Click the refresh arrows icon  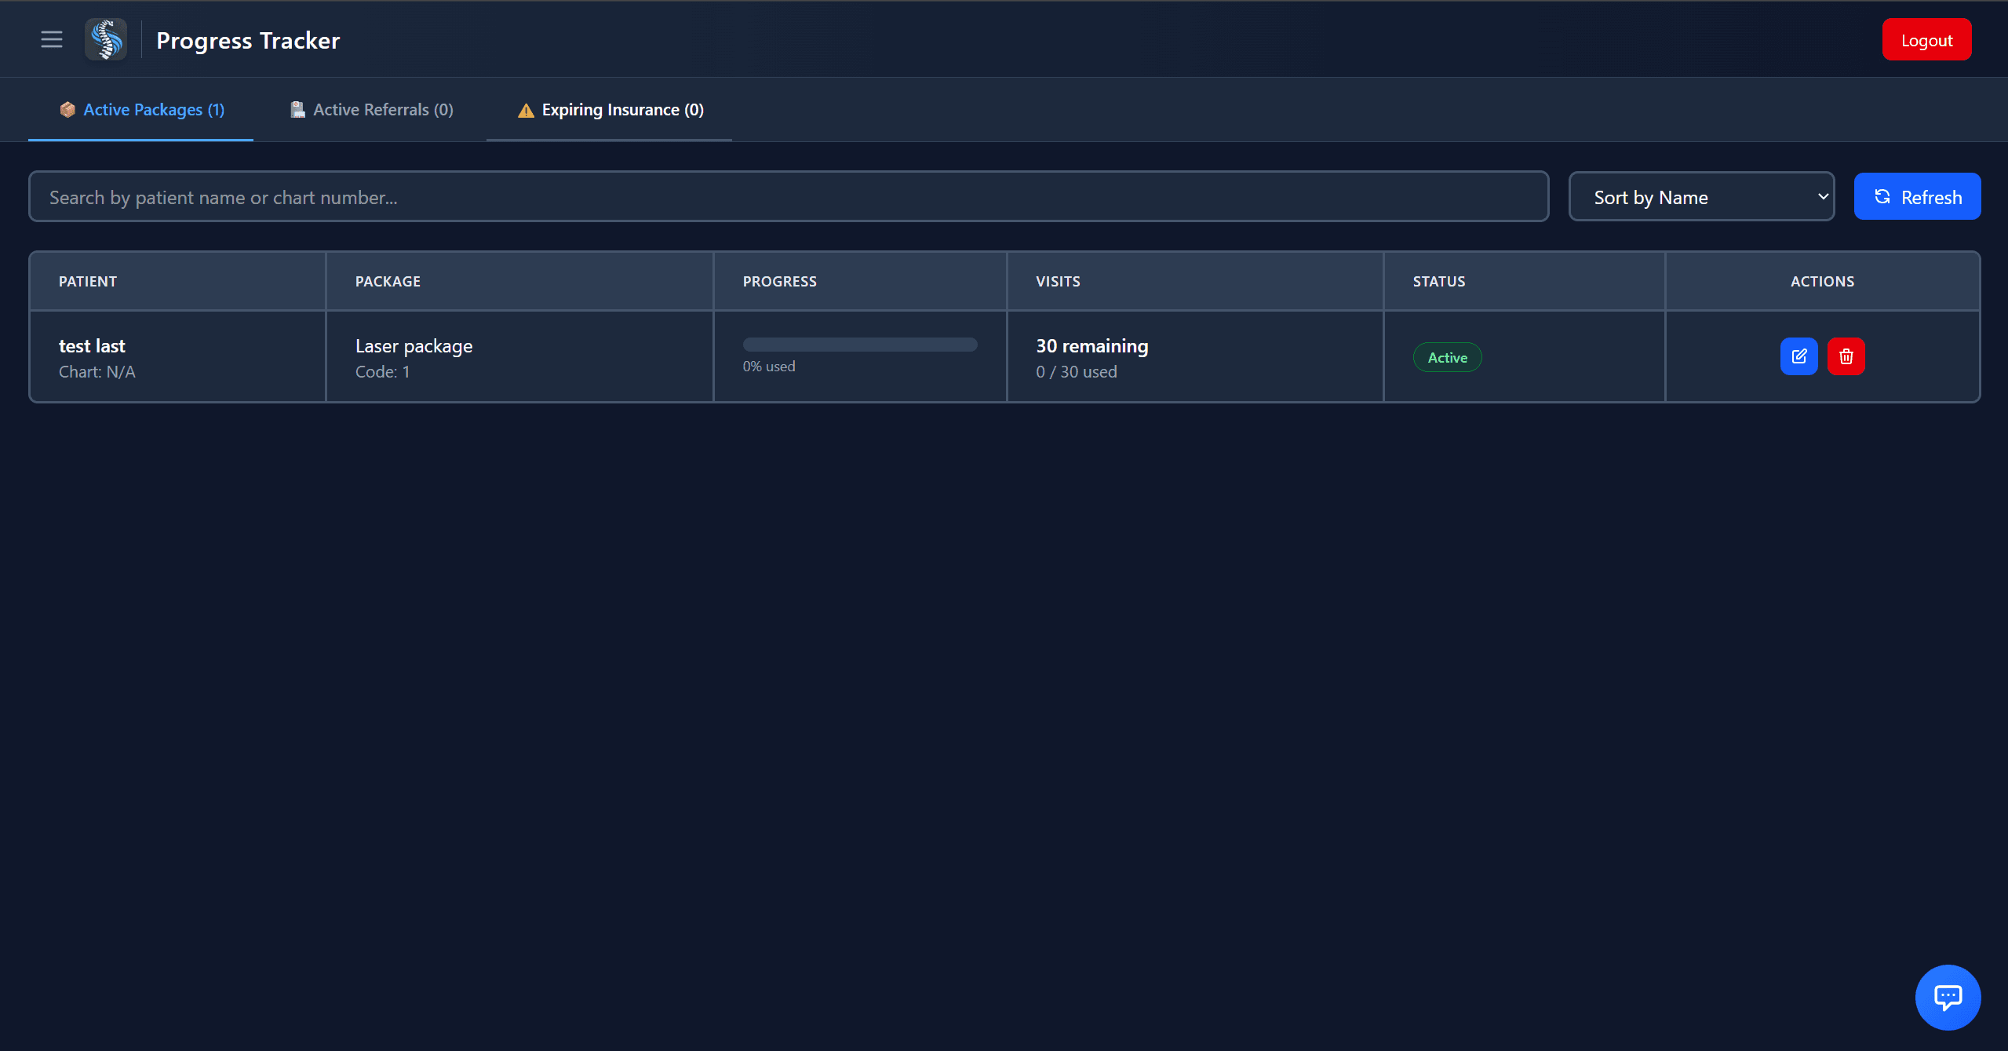(x=1882, y=196)
